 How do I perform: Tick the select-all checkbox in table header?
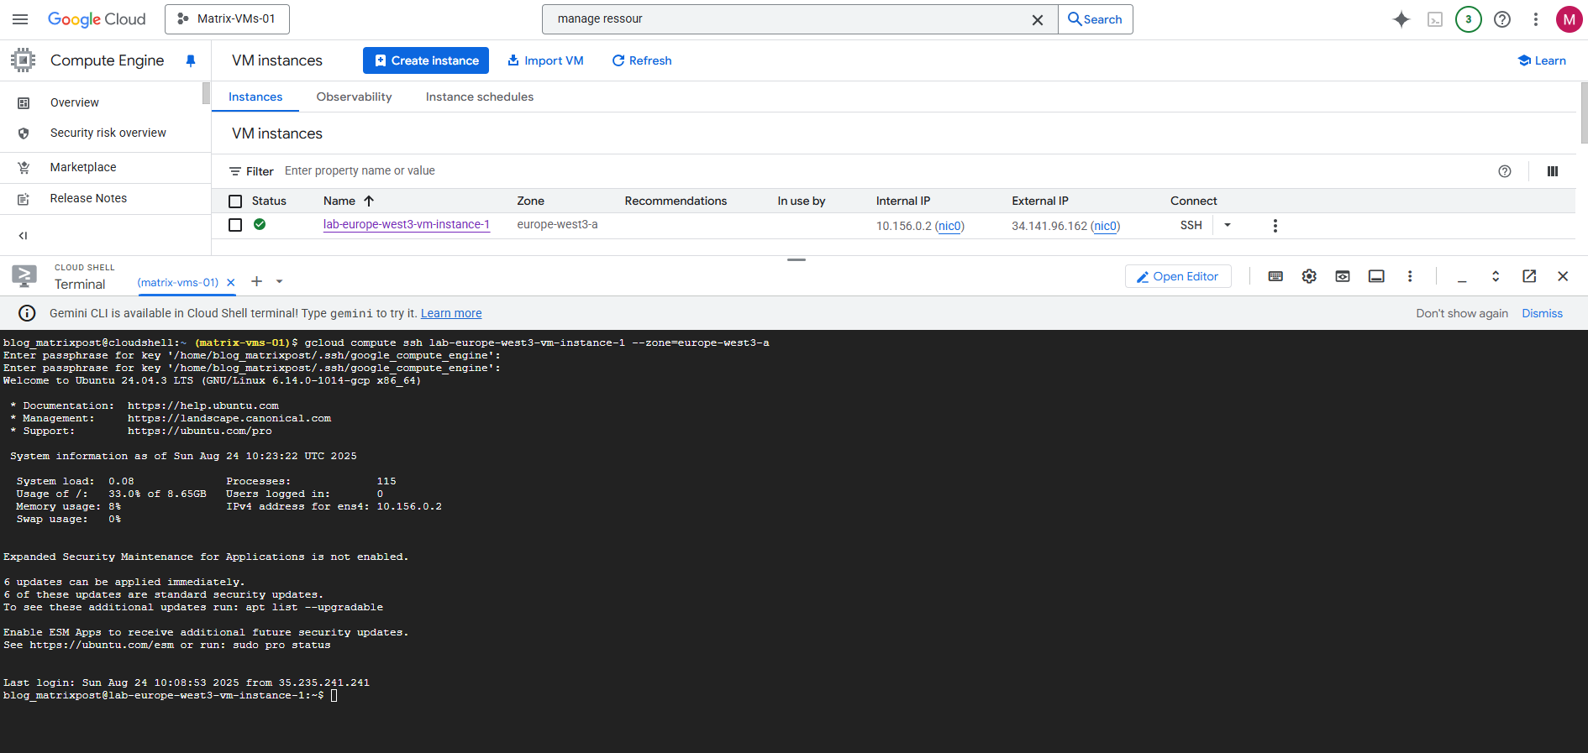point(235,201)
